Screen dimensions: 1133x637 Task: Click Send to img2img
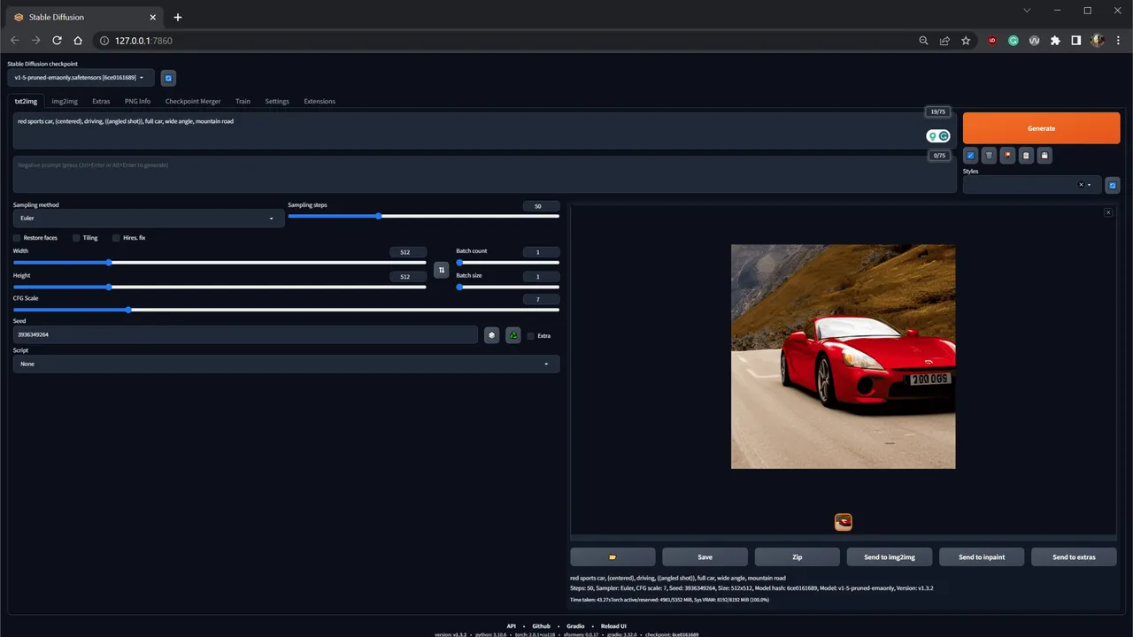coord(890,556)
